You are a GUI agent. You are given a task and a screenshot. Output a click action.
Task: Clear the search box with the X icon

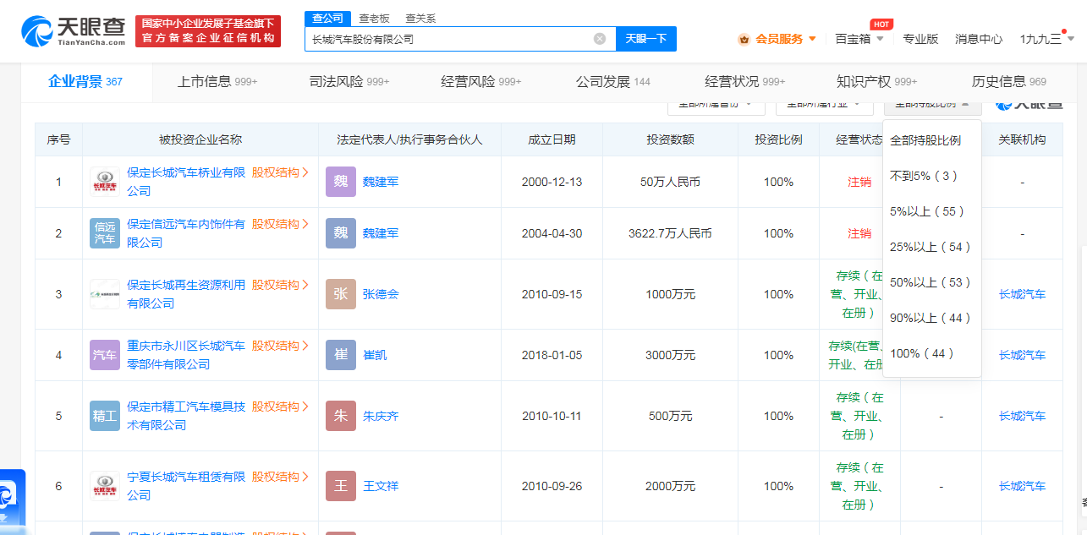pos(600,39)
